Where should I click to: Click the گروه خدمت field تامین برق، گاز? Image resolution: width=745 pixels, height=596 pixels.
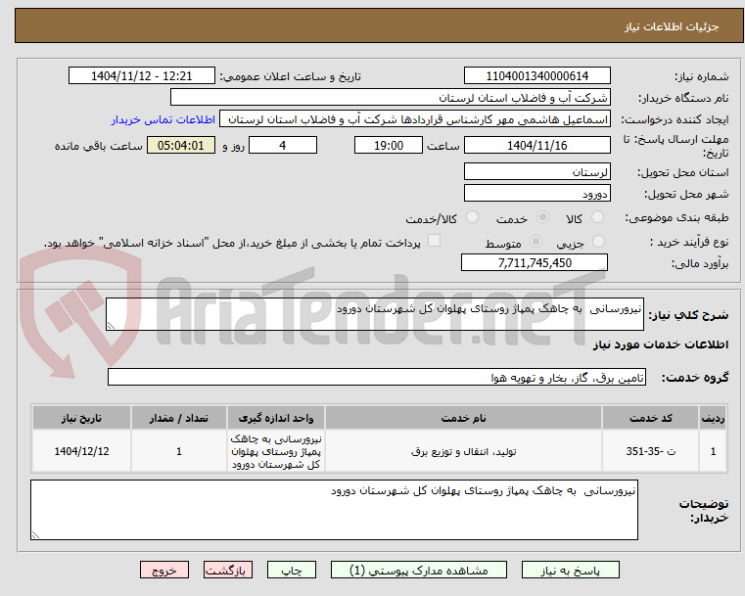376,378
